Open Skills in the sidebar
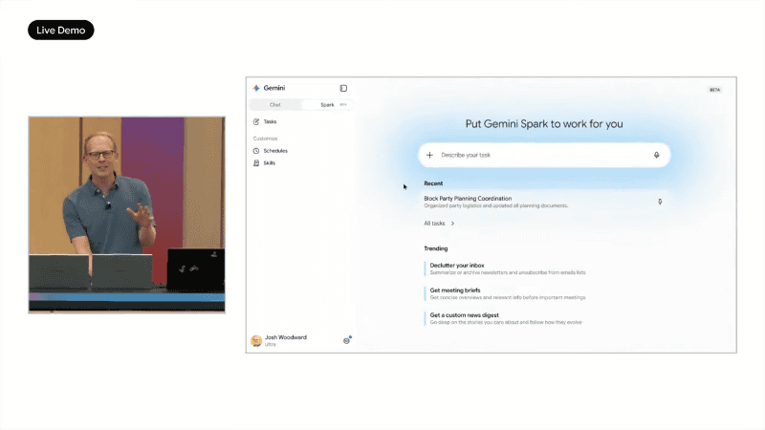 point(270,163)
